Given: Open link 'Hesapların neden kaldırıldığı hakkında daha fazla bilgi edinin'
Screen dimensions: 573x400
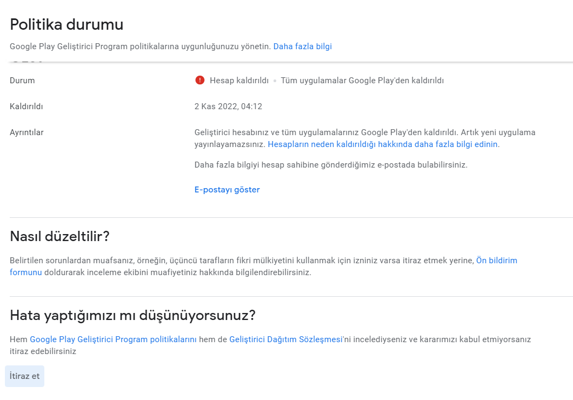Looking at the screenshot, I should point(383,144).
